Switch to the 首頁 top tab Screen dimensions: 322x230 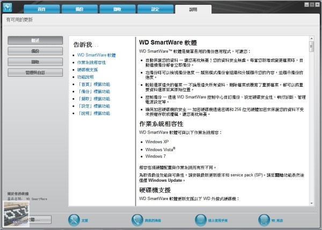(x=42, y=9)
